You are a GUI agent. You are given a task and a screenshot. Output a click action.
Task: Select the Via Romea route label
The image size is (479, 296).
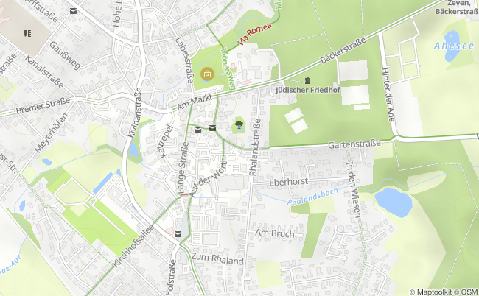point(254,34)
